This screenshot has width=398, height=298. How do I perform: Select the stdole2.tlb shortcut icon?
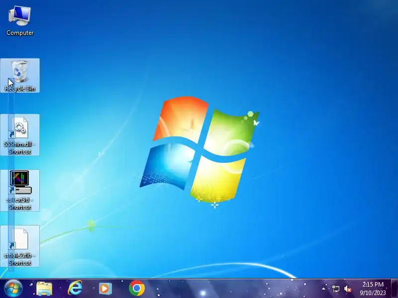(x=20, y=246)
